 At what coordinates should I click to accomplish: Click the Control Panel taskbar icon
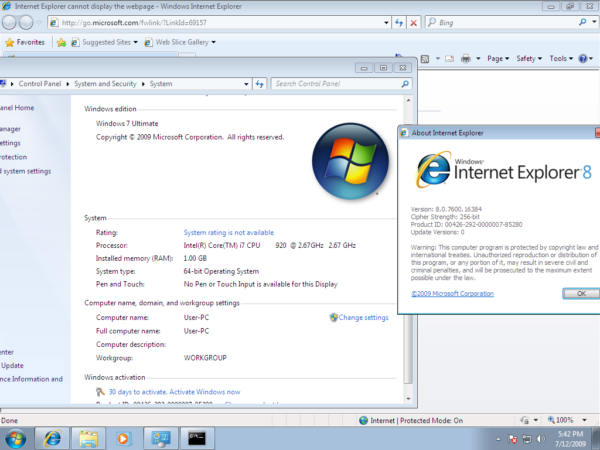tap(161, 438)
